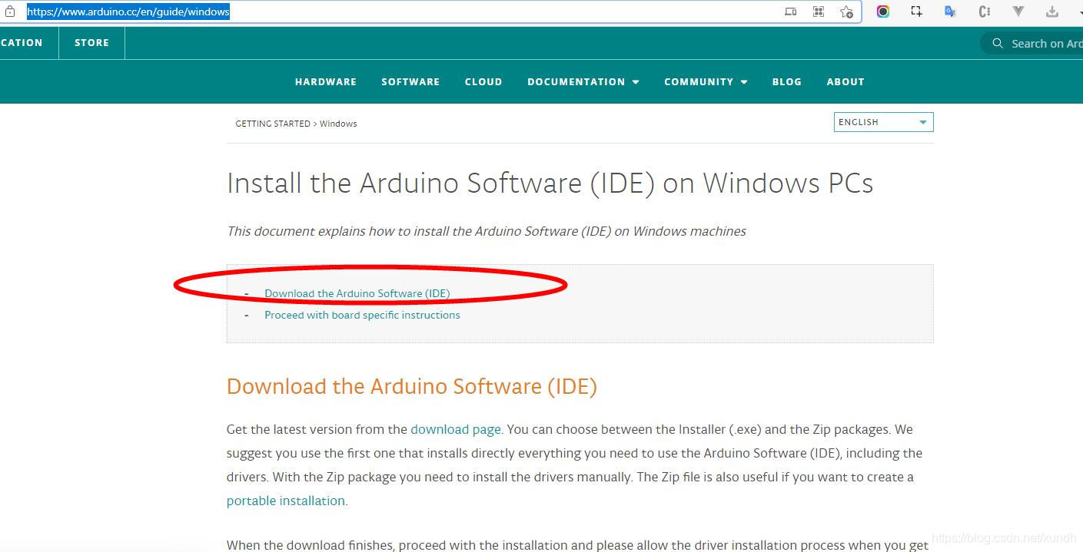Open the ABOUT page
The image size is (1083, 552).
click(845, 81)
